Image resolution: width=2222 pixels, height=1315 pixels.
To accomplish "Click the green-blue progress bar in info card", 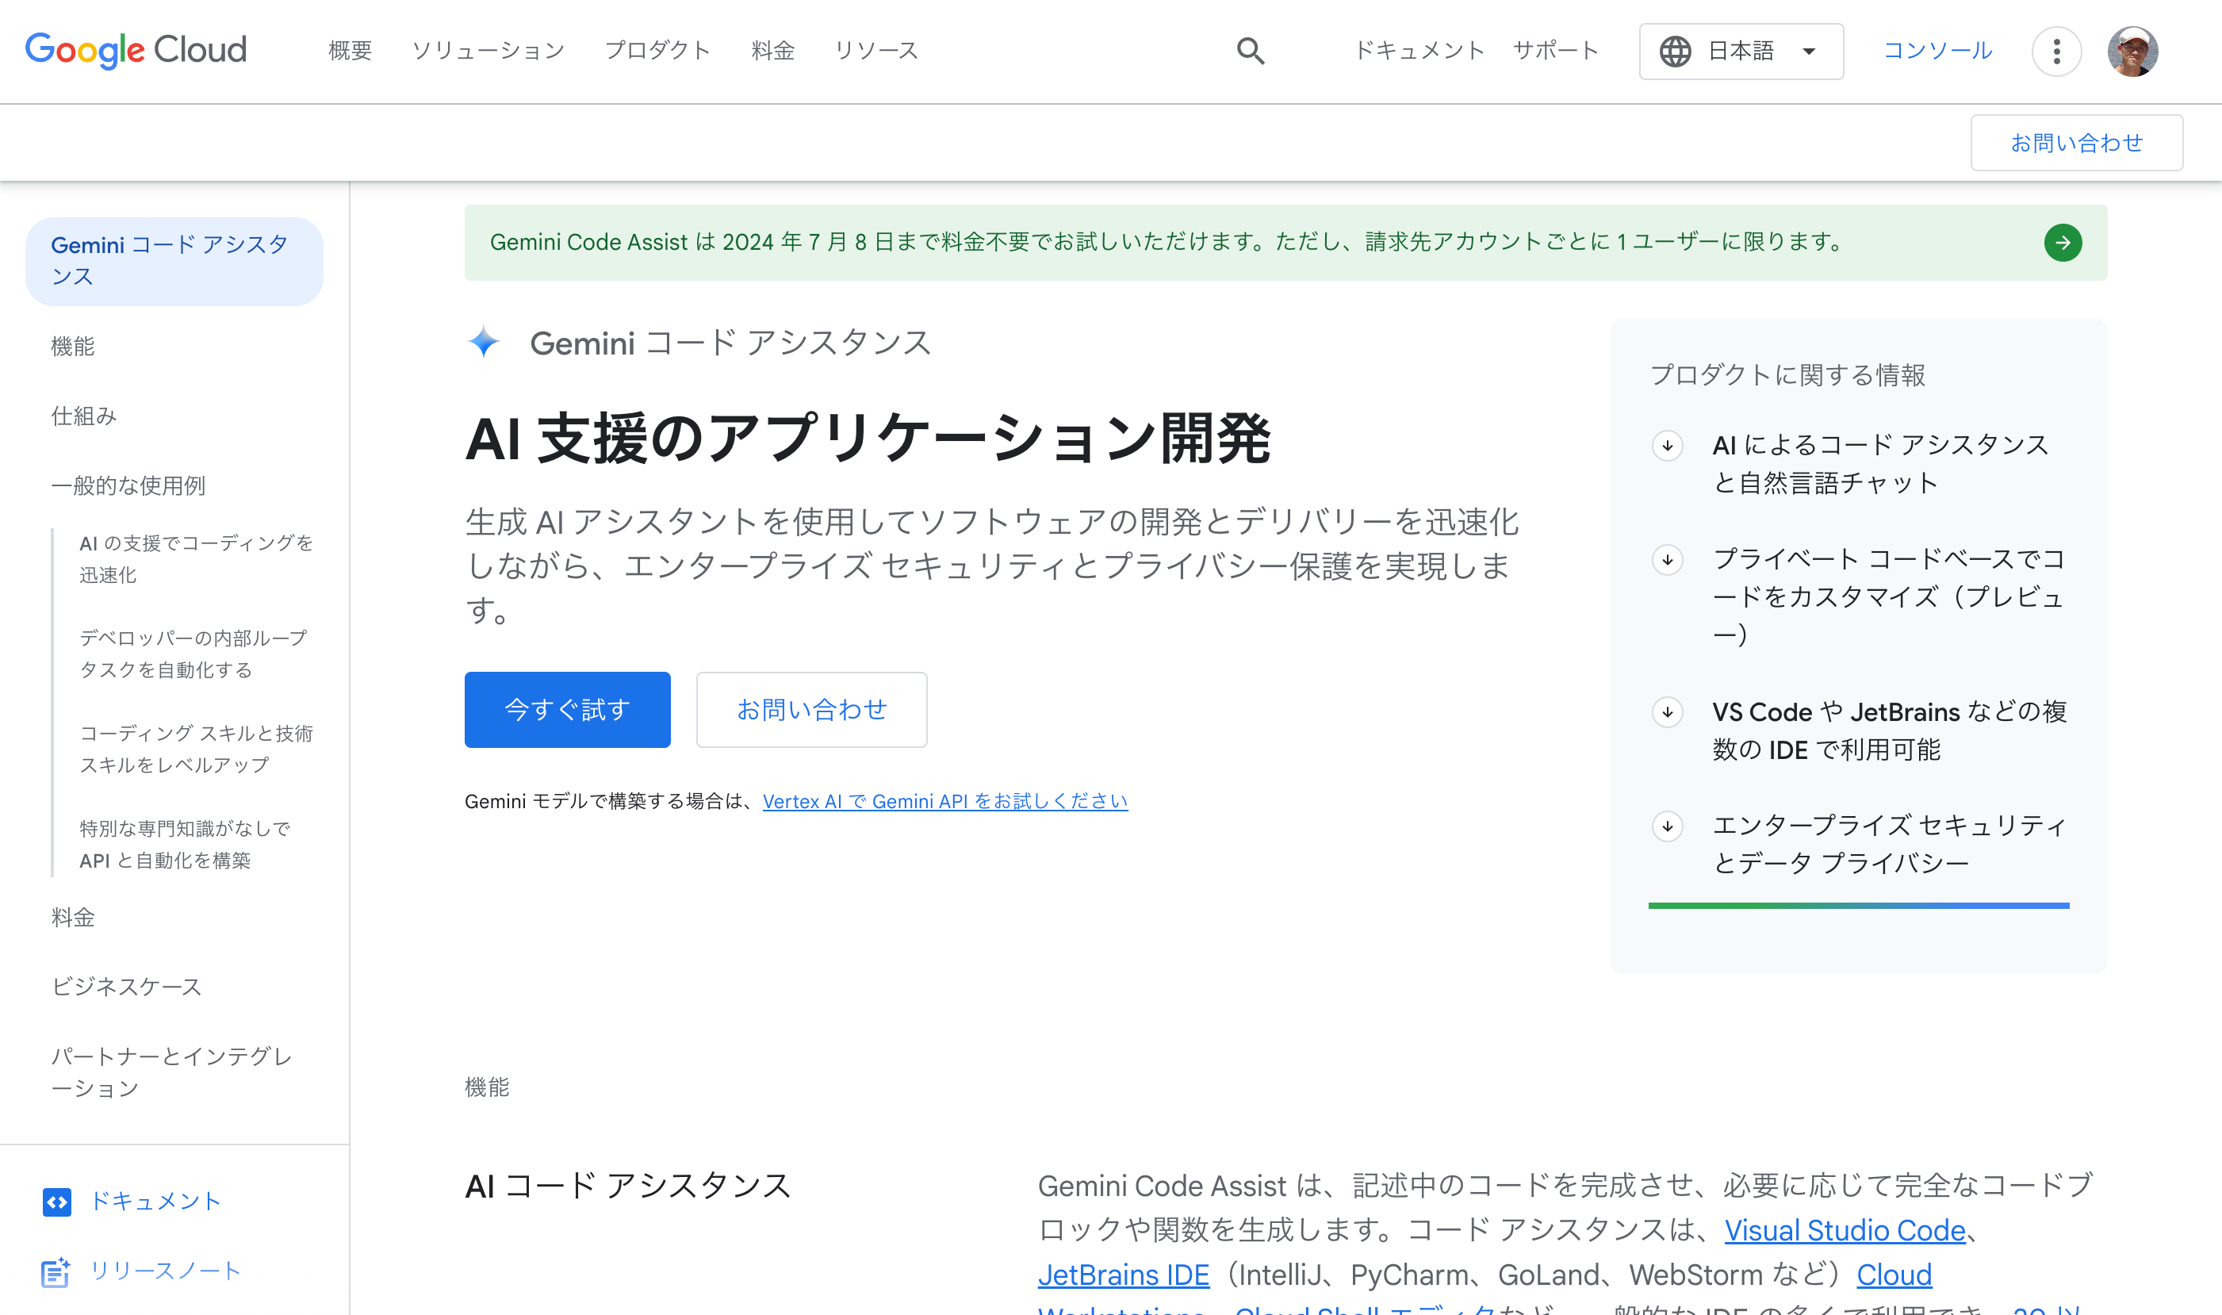I will tap(1858, 906).
